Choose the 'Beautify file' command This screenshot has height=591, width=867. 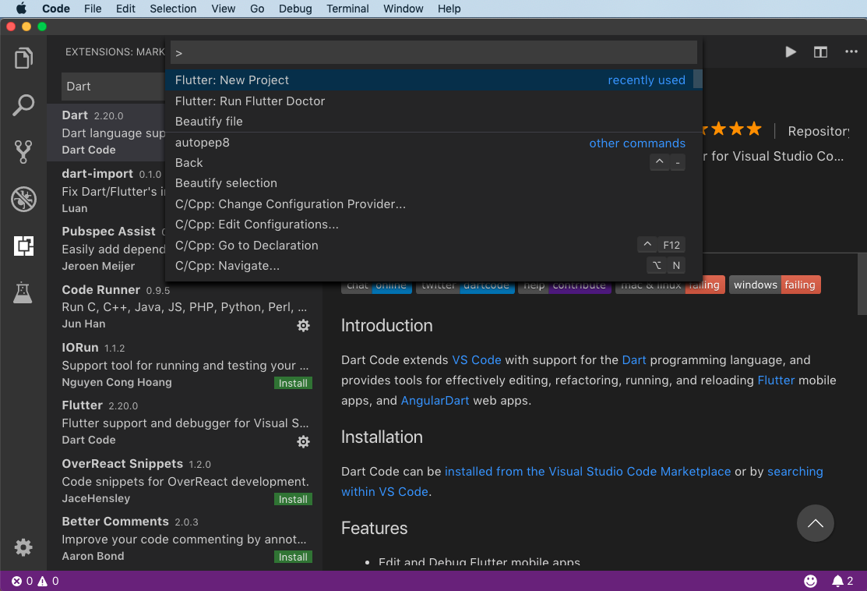tap(429, 121)
